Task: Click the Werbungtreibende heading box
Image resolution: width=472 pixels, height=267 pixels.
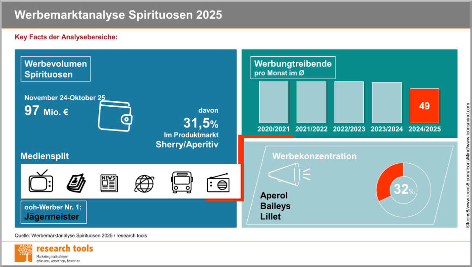Action: coord(293,67)
